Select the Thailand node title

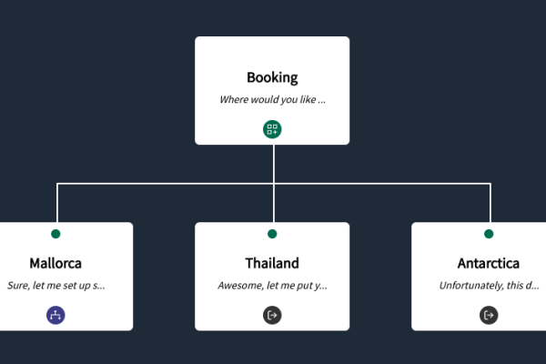pos(272,263)
